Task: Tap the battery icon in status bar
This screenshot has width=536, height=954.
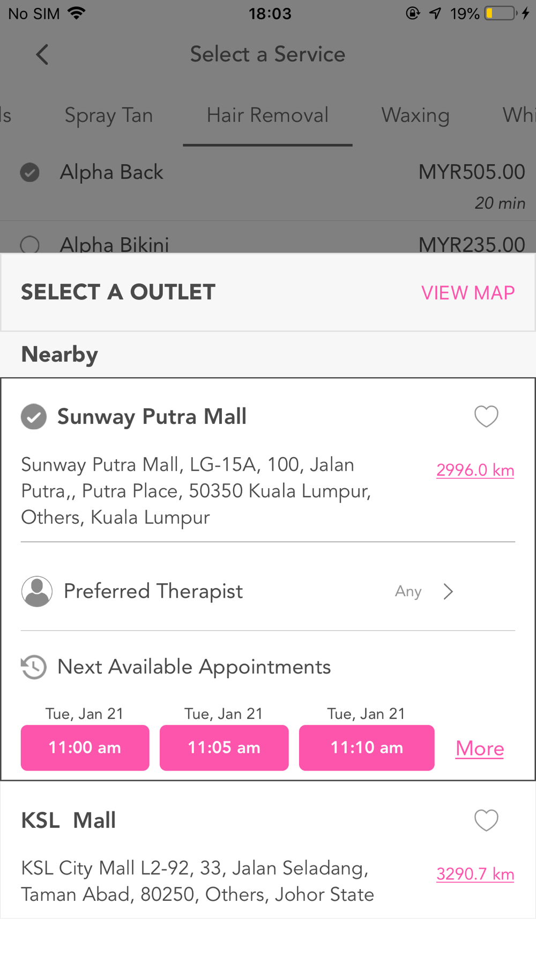Action: 501,13
